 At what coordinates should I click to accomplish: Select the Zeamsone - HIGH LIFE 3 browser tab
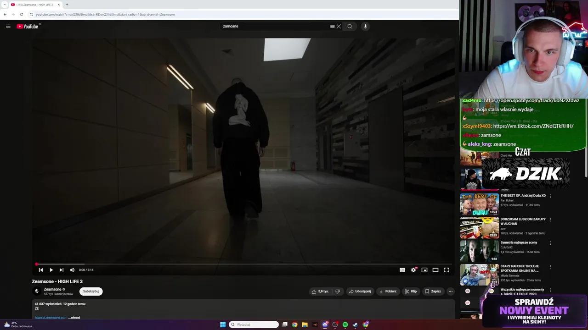point(35,5)
